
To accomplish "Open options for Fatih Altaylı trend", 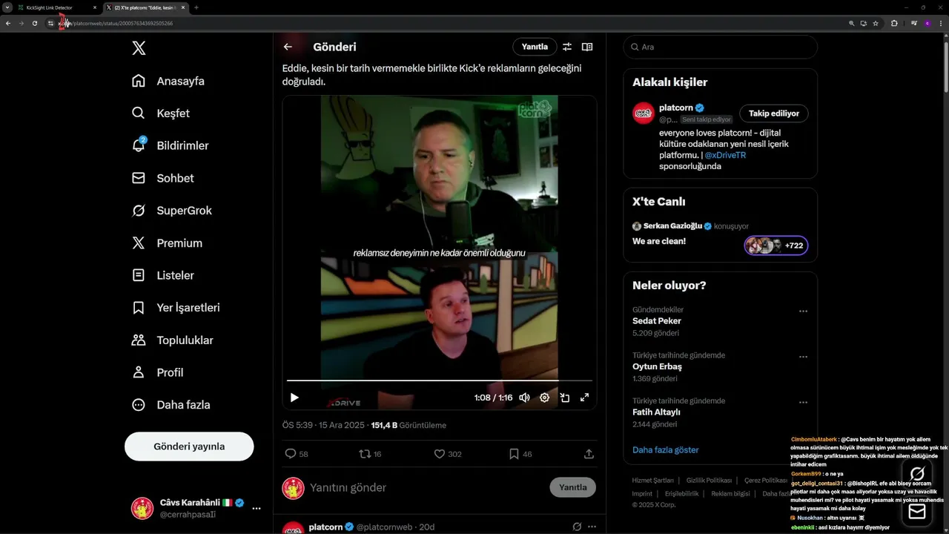I will (x=803, y=403).
